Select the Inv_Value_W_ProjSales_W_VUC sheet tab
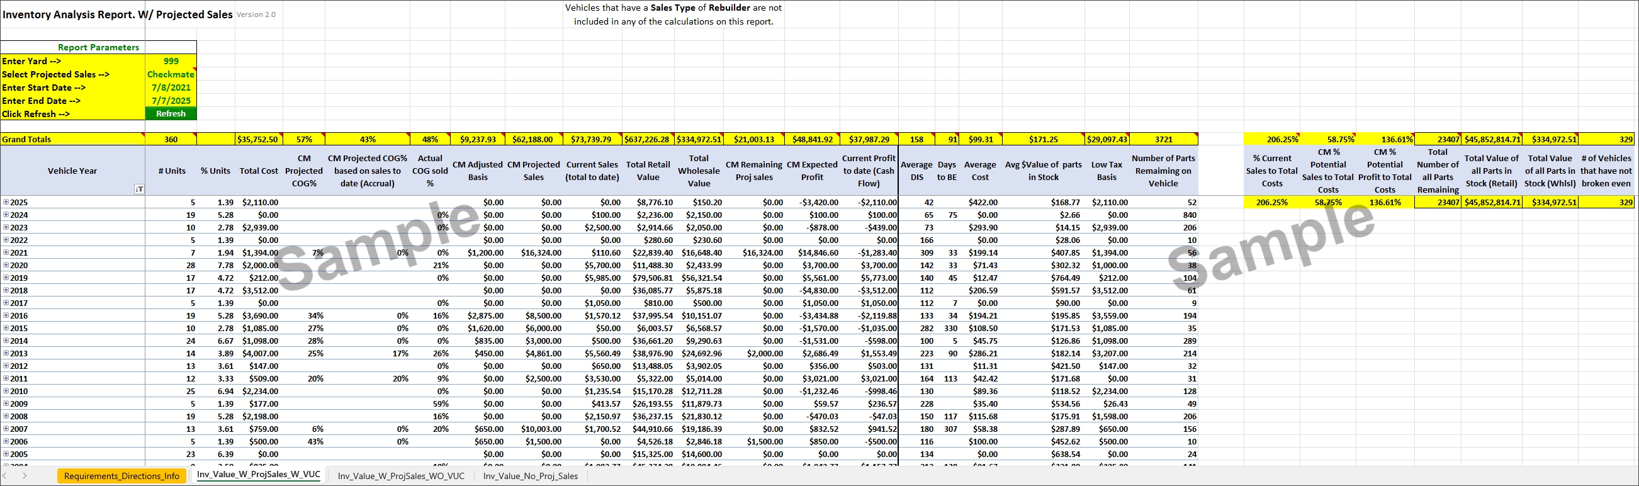The image size is (1639, 486). pos(258,475)
